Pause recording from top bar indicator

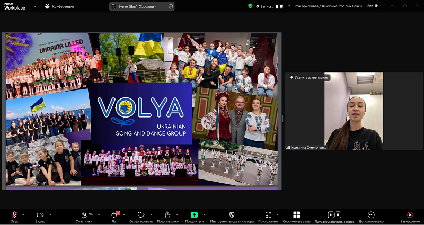pyautogui.click(x=277, y=6)
